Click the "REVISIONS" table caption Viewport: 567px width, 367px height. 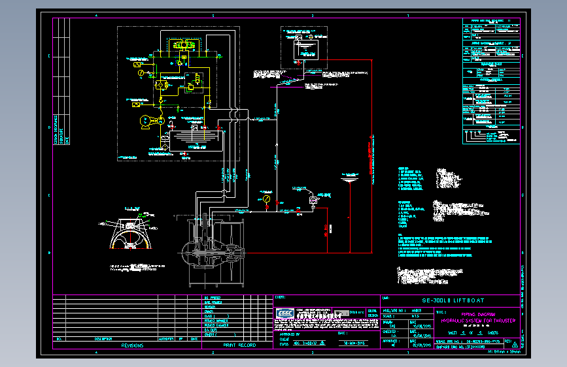(132, 345)
